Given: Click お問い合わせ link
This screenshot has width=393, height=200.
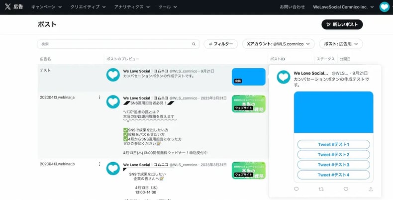Looking at the screenshot, I should click(x=292, y=7).
